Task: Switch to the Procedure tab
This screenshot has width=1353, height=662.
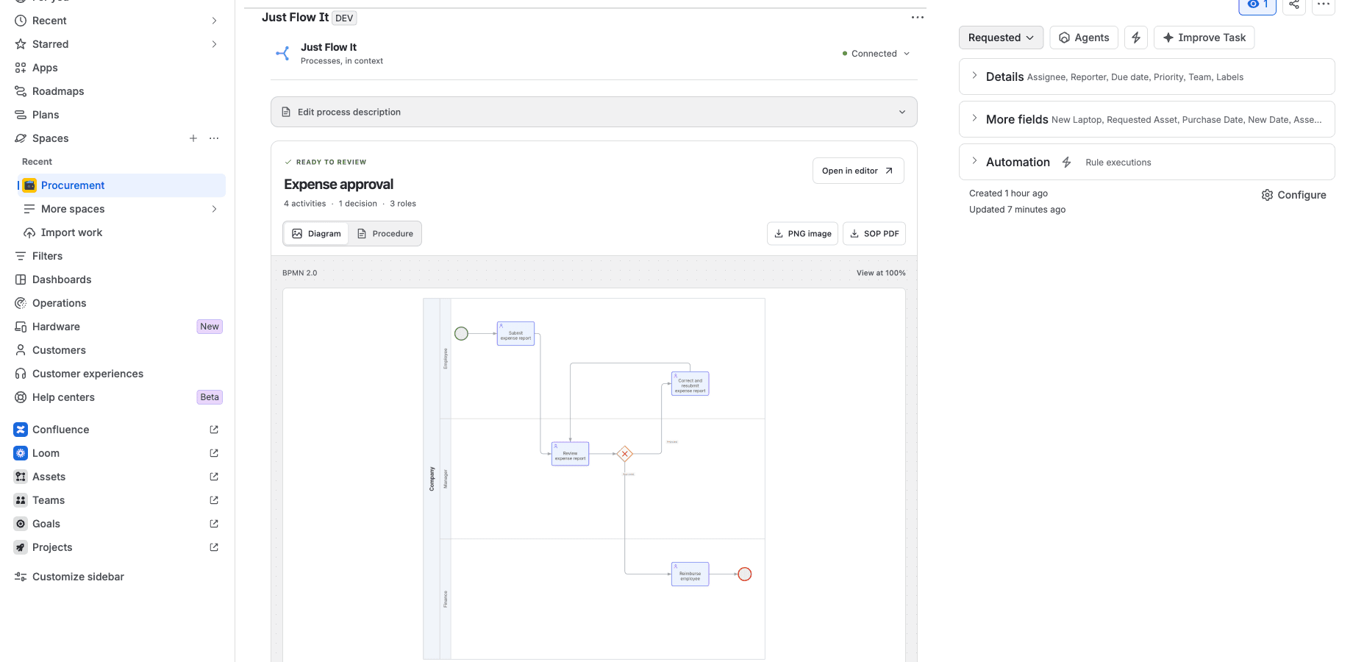Action: tap(385, 233)
